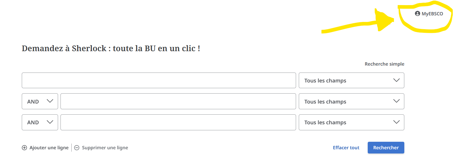Click the chevron arrow of the top field selector
The height and width of the screenshot is (158, 453).
pyautogui.click(x=396, y=80)
